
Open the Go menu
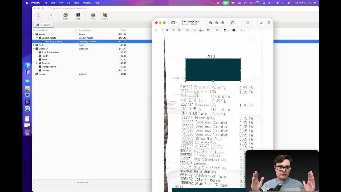[68, 3]
